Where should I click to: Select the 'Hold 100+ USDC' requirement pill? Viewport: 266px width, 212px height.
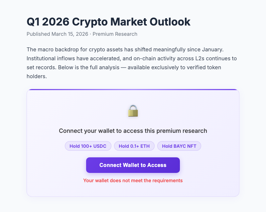88,146
